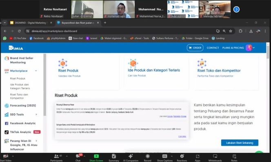The height and width of the screenshot is (162, 271).
Task: Reload the dimia.id page
Action: click(19, 31)
